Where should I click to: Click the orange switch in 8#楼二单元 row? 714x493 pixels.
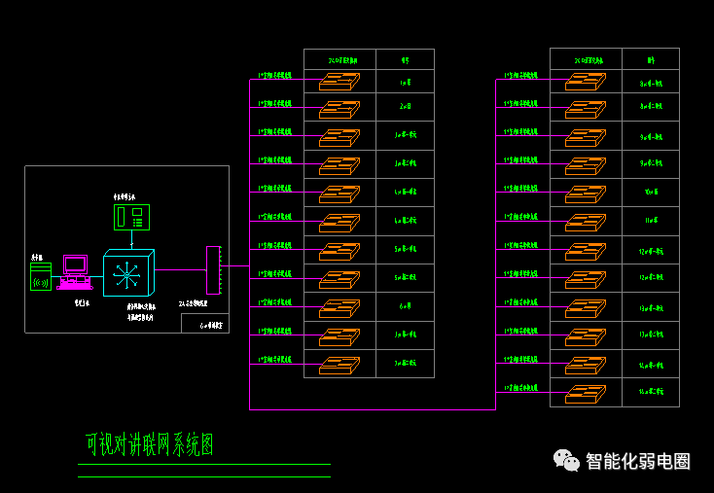[x=586, y=110]
